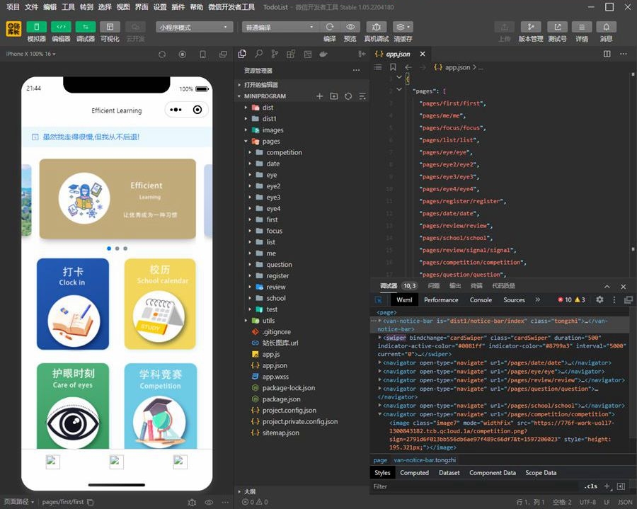
Task: Open debugger settings gear icon
Action: 599,300
